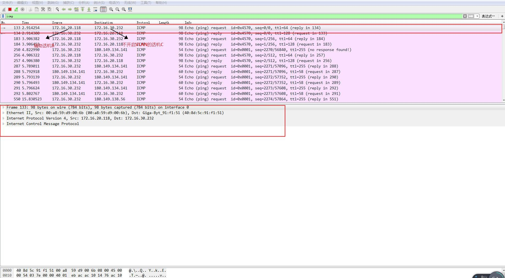
Task: Clear the icmp display filter
Action: [x=465, y=16]
